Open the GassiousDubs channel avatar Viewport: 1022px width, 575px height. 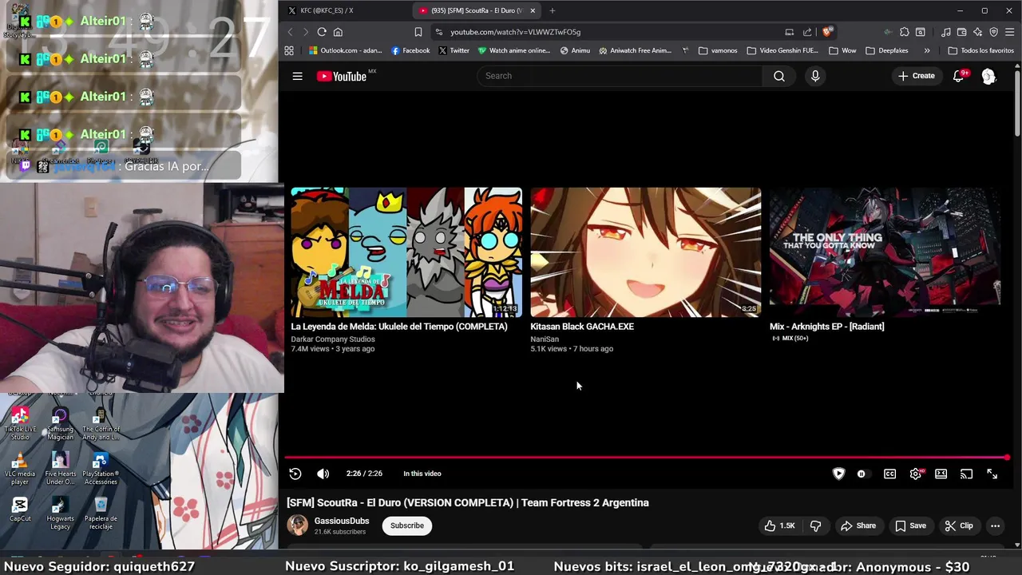(x=298, y=525)
